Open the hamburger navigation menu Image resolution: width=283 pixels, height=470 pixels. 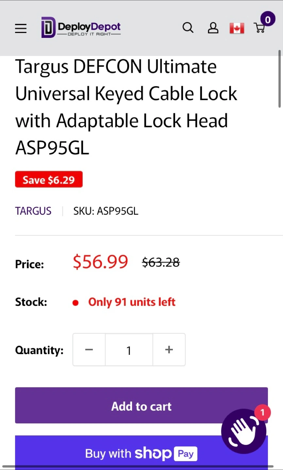pyautogui.click(x=21, y=28)
